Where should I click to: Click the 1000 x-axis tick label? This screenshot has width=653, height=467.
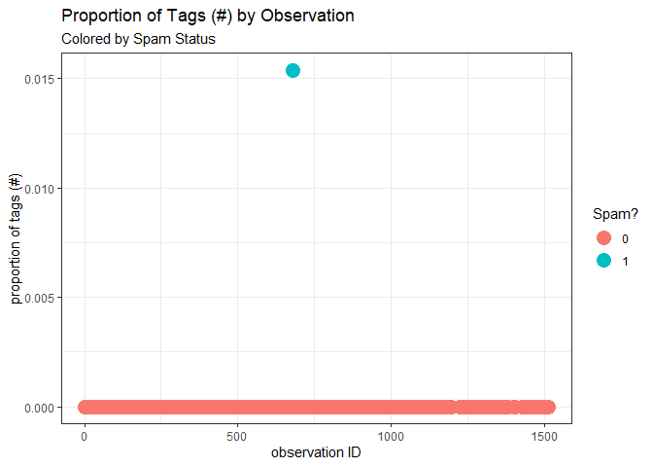391,437
